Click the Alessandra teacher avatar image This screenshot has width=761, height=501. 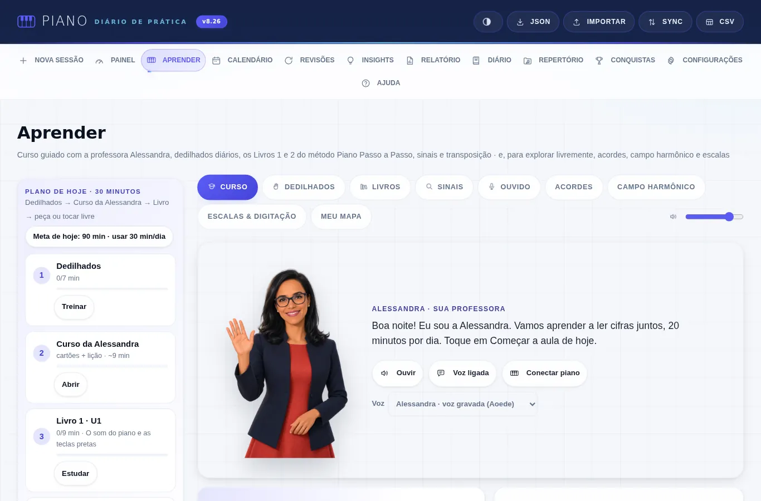pos(287,364)
